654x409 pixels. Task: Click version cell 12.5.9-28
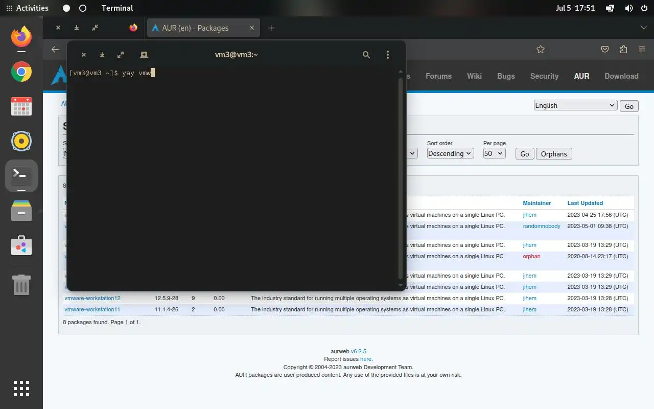pos(167,298)
